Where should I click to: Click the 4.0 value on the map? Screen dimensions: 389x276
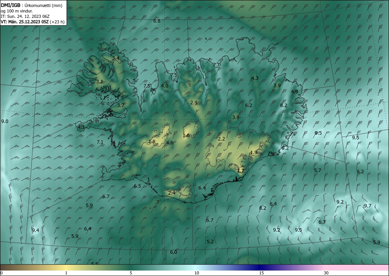(165, 86)
